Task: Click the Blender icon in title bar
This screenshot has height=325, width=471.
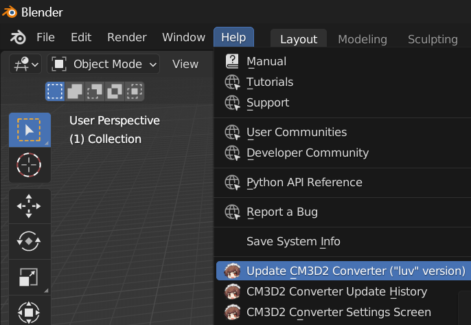Action: pos(10,12)
